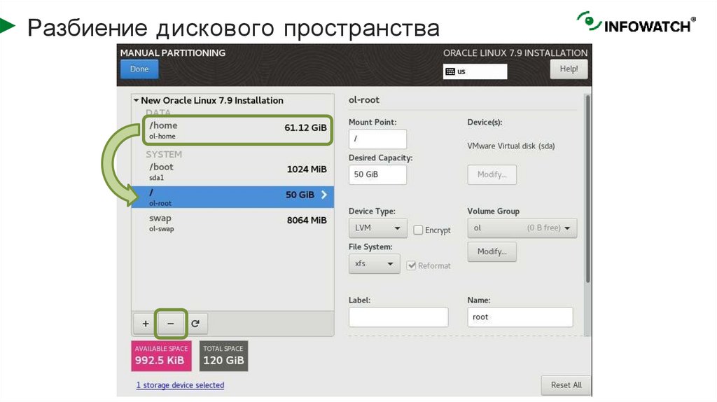Open the Help! button
The height and width of the screenshot is (402, 717).
pyautogui.click(x=569, y=69)
